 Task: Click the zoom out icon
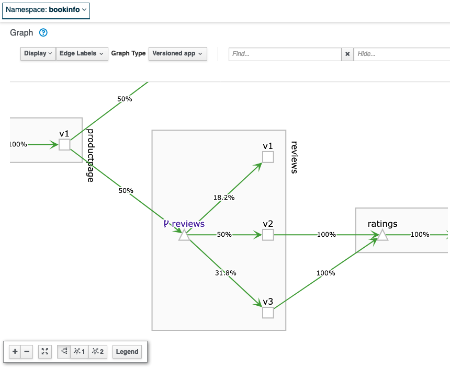27,351
